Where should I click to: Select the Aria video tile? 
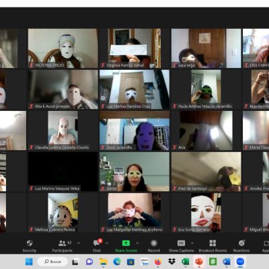click(x=206, y=130)
